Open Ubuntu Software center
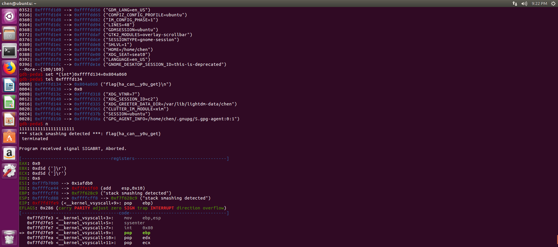The height and width of the screenshot is (247, 558). coord(9,137)
